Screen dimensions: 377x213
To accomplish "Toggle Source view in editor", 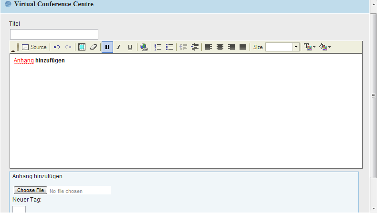I will tap(34, 47).
